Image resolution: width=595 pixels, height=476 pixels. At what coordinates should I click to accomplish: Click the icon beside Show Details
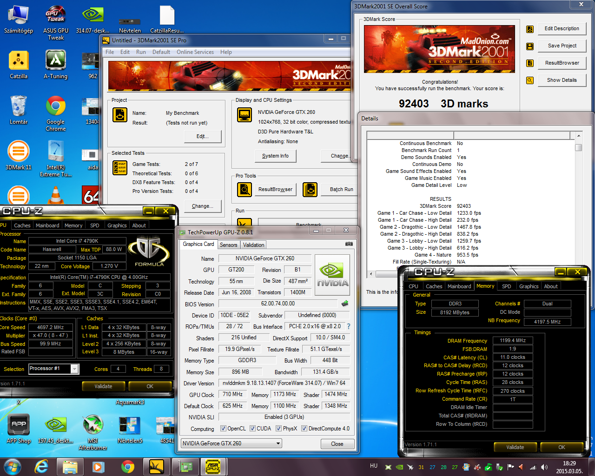coord(529,80)
